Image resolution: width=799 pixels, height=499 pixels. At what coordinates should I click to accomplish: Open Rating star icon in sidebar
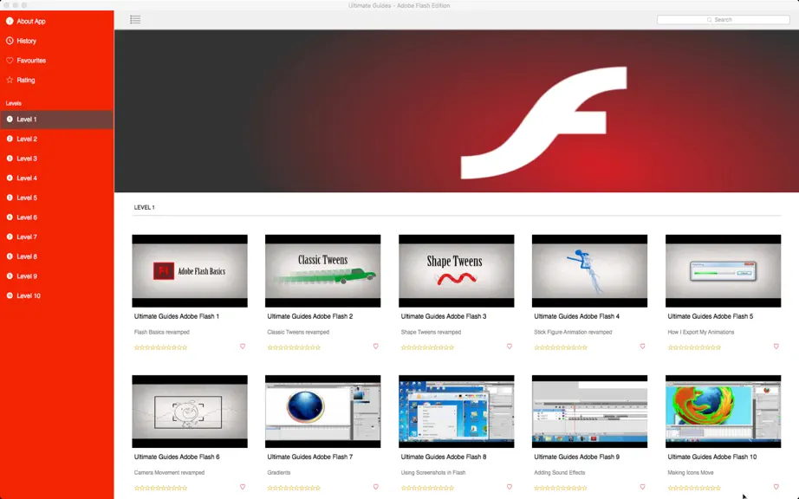pos(10,80)
